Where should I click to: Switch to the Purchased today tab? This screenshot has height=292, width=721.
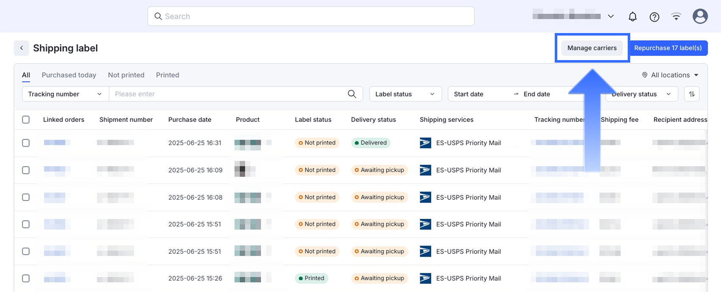[69, 75]
